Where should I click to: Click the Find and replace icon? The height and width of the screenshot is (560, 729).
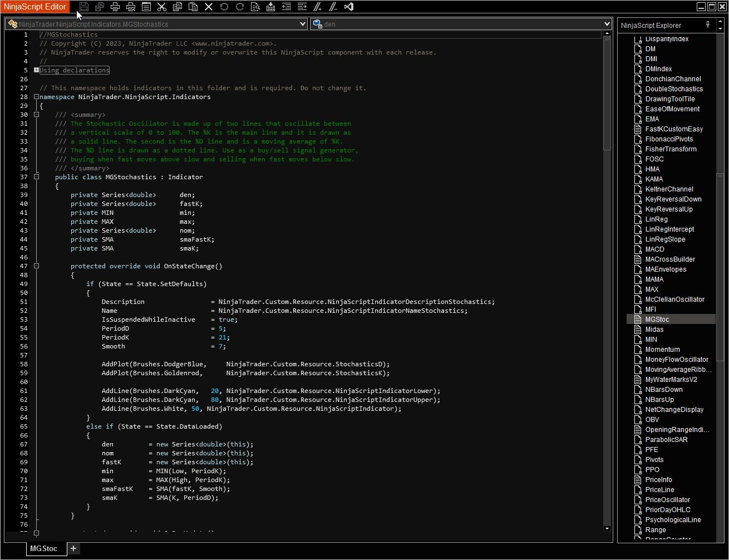[x=255, y=7]
